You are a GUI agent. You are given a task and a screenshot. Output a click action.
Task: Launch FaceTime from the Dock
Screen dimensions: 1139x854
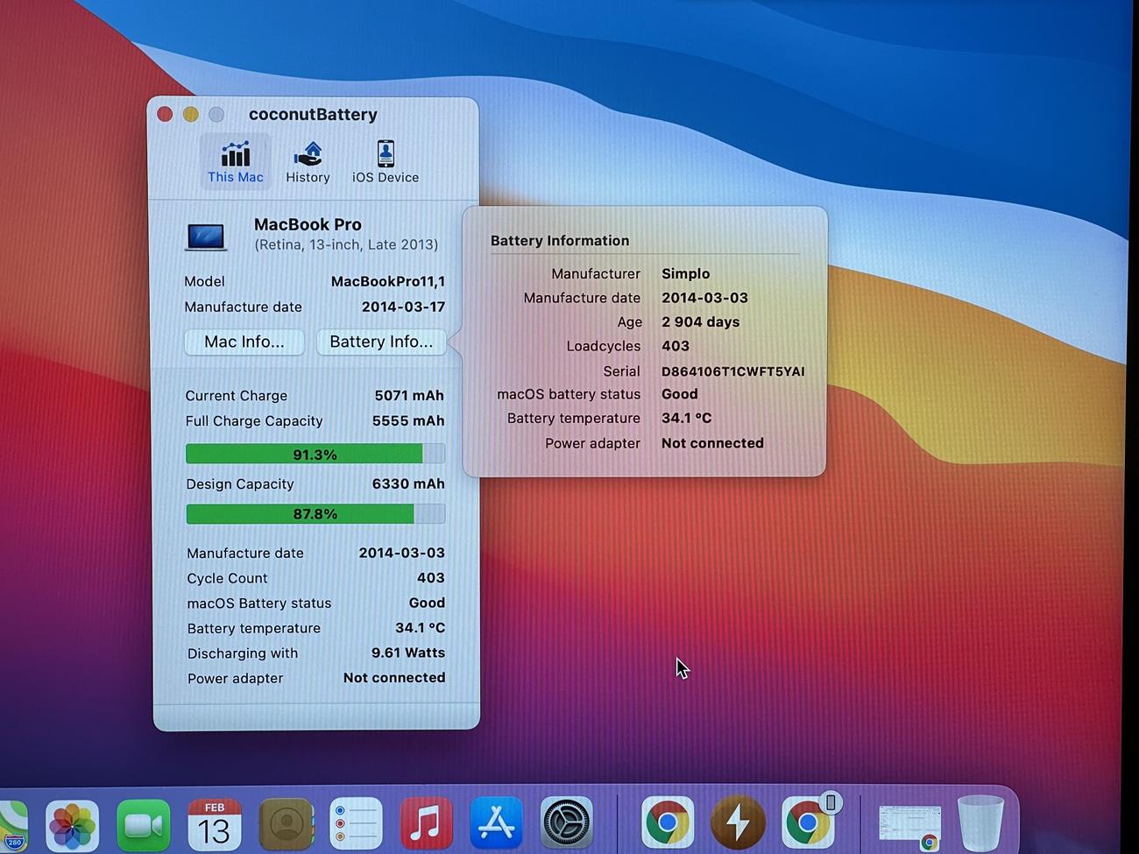(143, 824)
